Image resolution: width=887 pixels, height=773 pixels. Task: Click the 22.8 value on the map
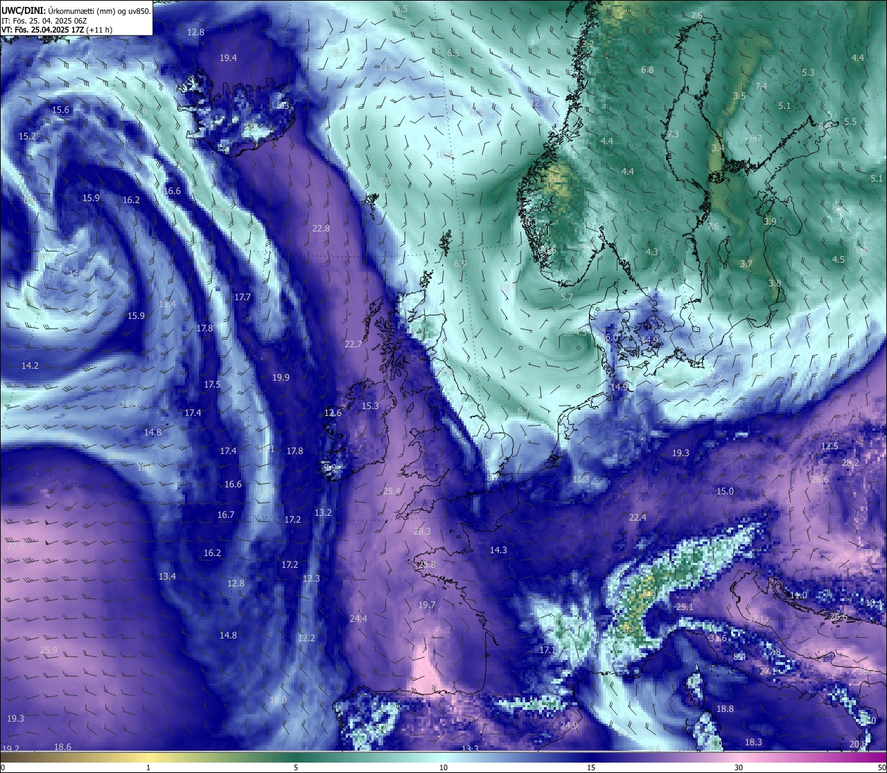[321, 229]
